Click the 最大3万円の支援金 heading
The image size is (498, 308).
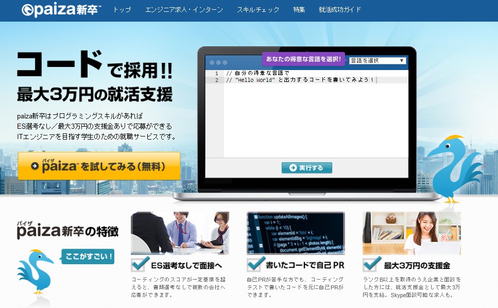pos(417,265)
